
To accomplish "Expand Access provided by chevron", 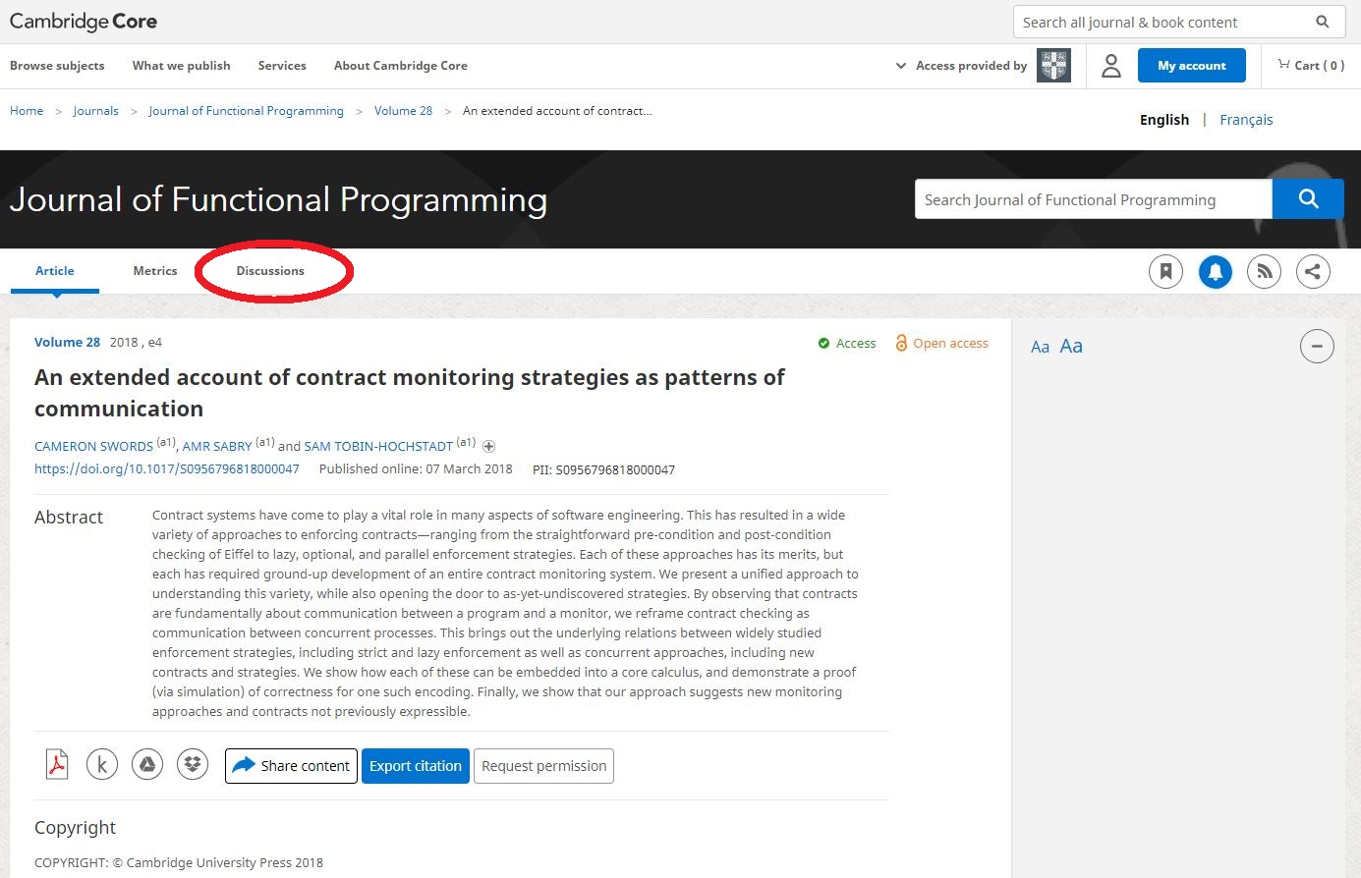I will click(x=900, y=66).
